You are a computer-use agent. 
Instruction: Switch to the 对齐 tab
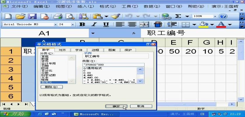[x=62, y=50]
